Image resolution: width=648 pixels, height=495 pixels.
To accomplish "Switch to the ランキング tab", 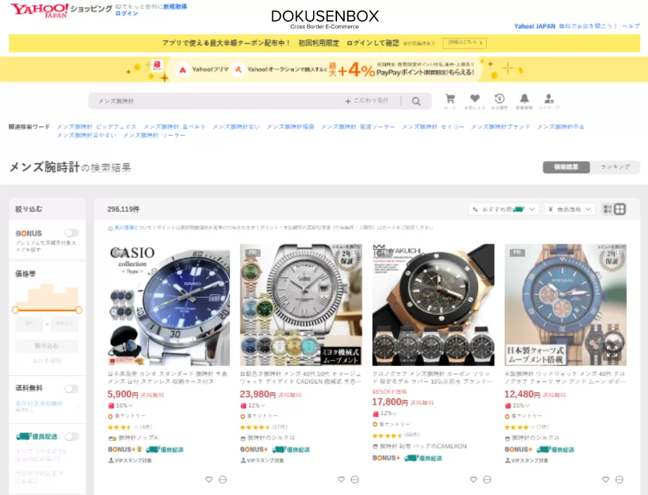I will click(x=616, y=168).
